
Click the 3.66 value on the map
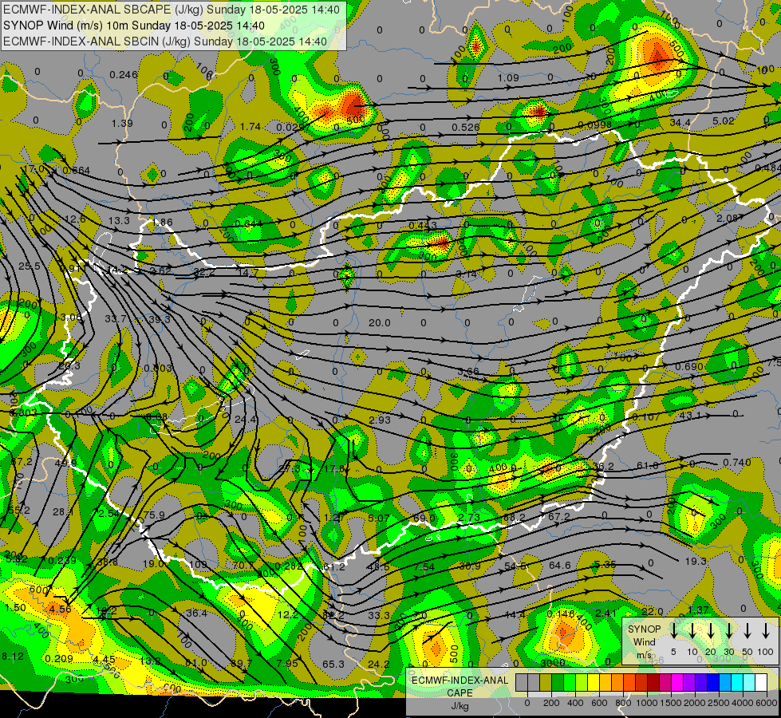(x=468, y=371)
